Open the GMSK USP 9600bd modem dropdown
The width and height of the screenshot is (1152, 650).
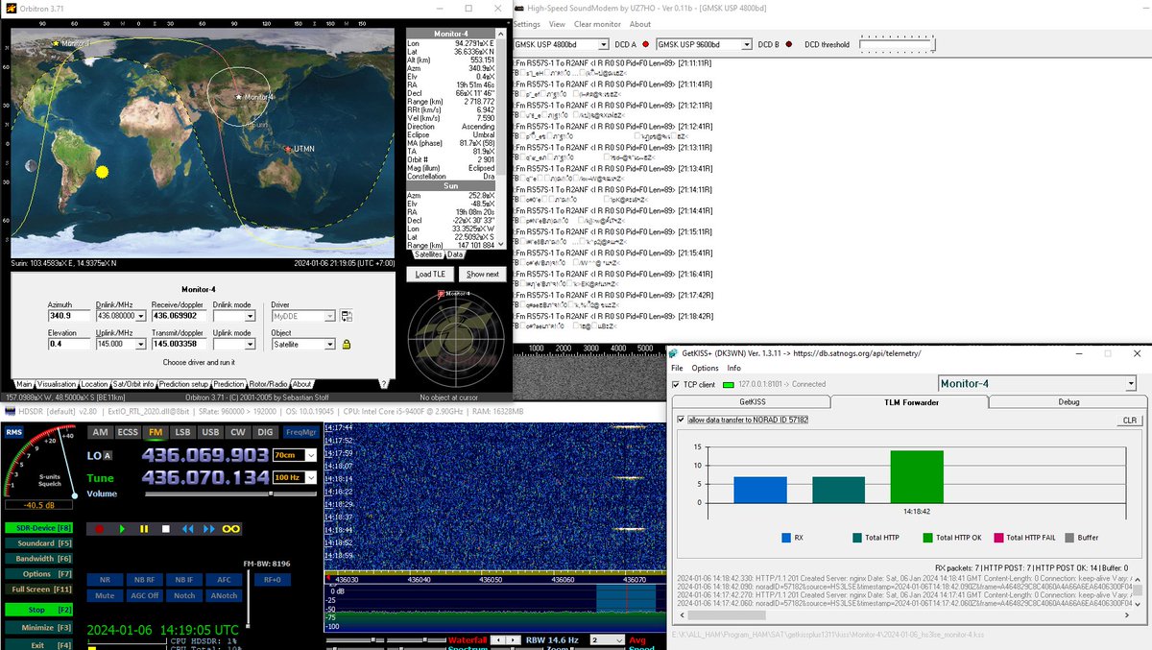[704, 44]
